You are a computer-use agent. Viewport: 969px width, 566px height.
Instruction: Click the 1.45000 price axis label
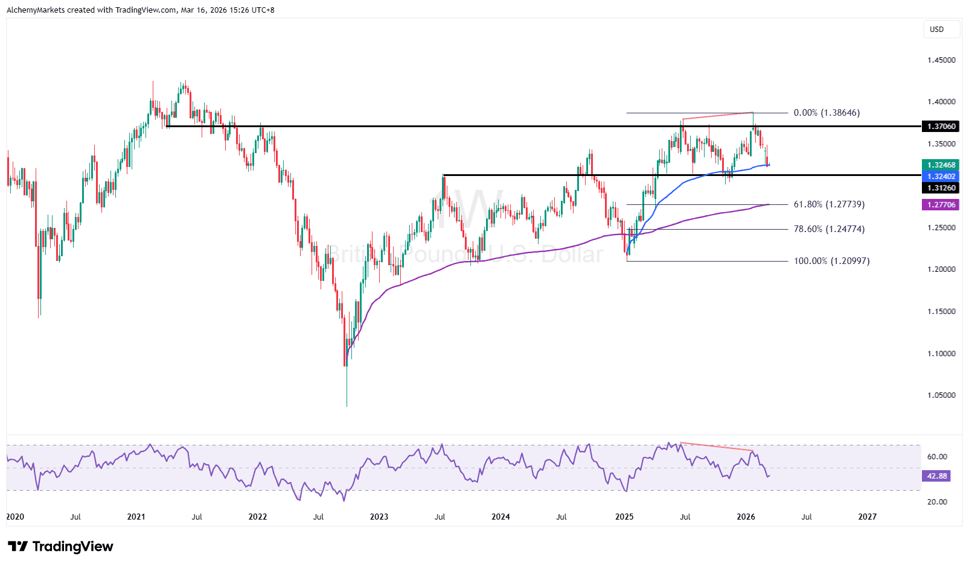941,60
